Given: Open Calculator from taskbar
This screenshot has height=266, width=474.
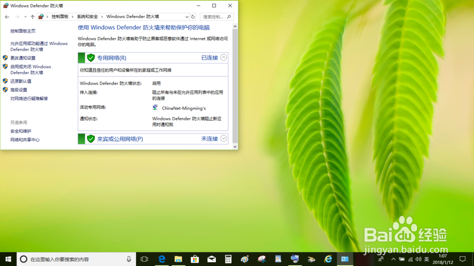Looking at the screenshot, I should coord(228,259).
